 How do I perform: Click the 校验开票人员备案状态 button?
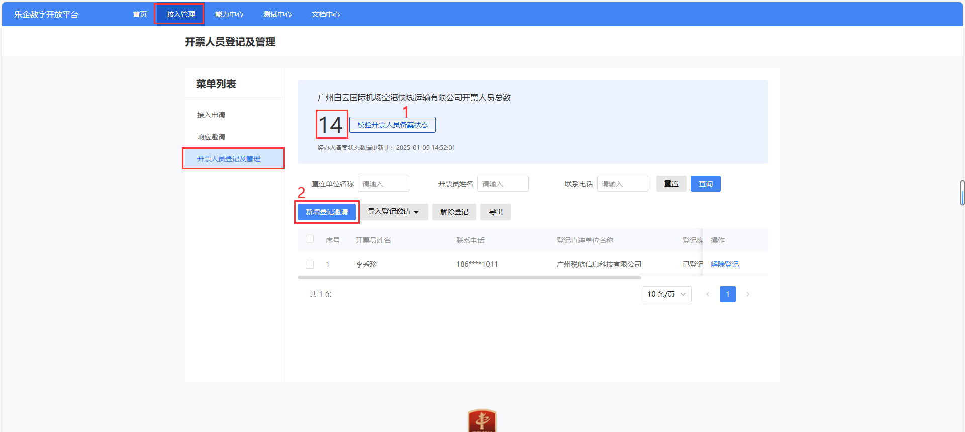[393, 125]
